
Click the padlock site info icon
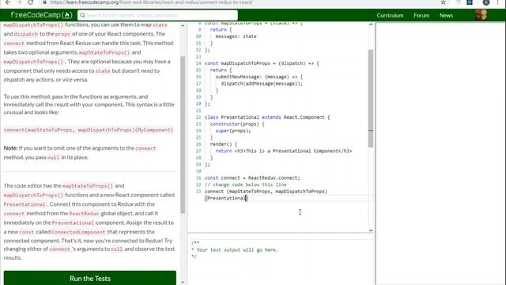[45, 2]
